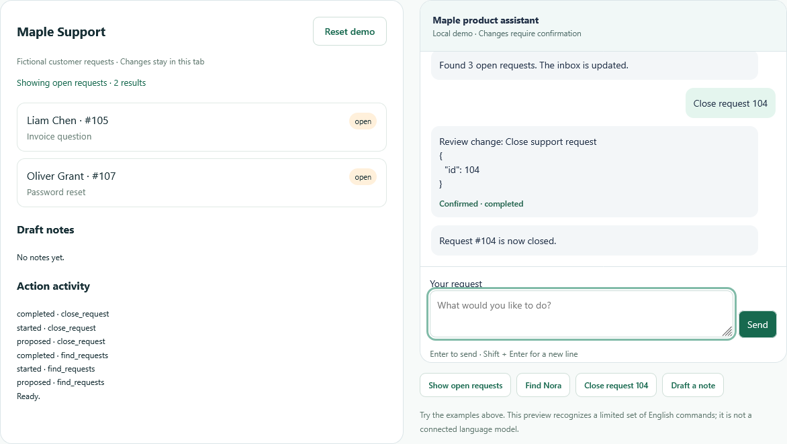Click the Fictional customer requests subtitle
This screenshot has height=444, width=787.
110,62
